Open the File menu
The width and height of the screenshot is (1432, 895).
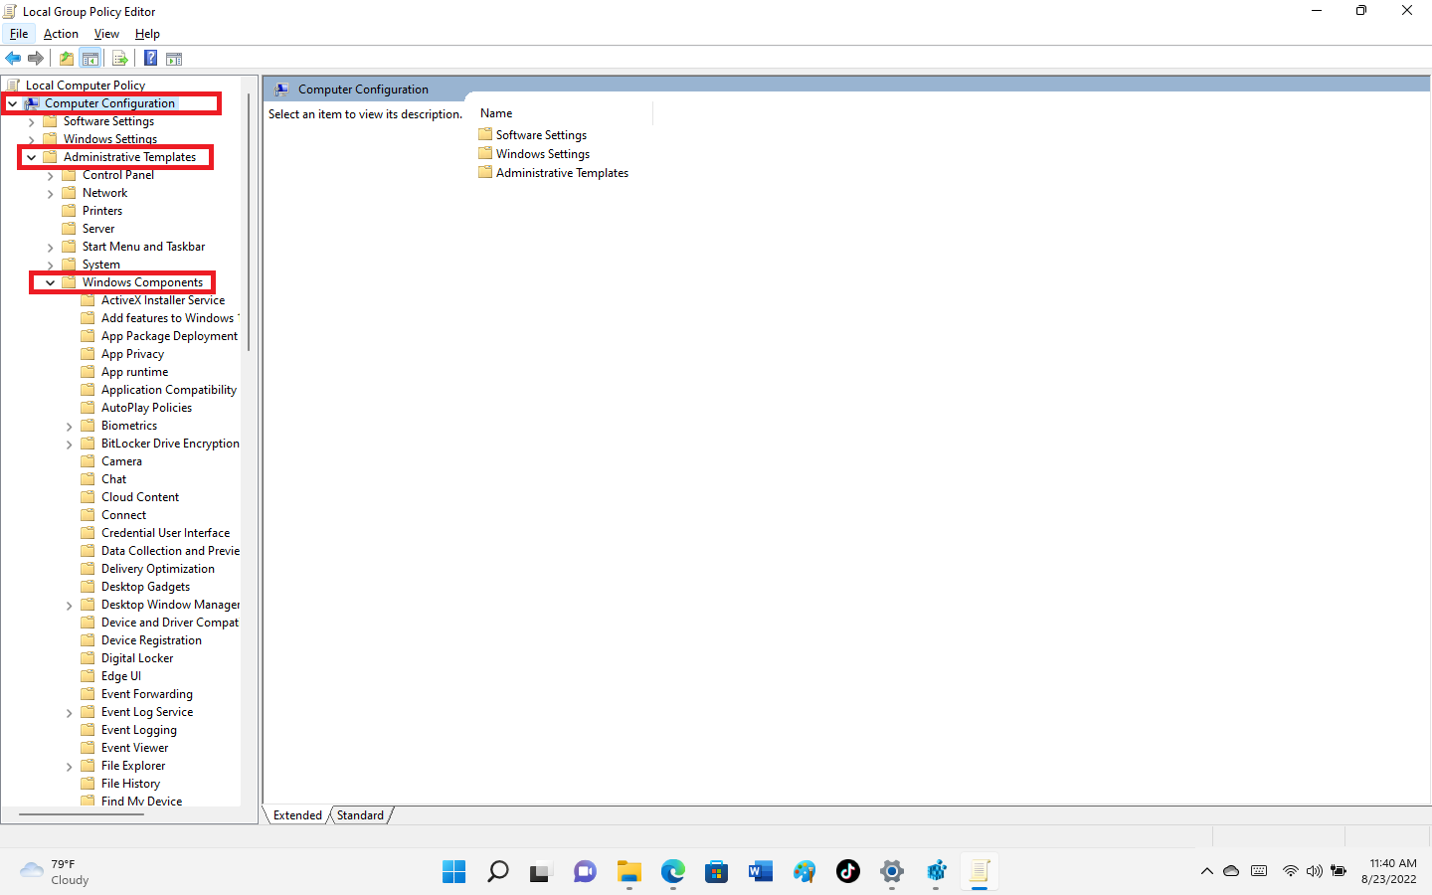coord(19,34)
